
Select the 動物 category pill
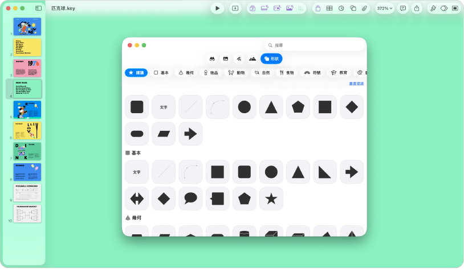coord(237,73)
